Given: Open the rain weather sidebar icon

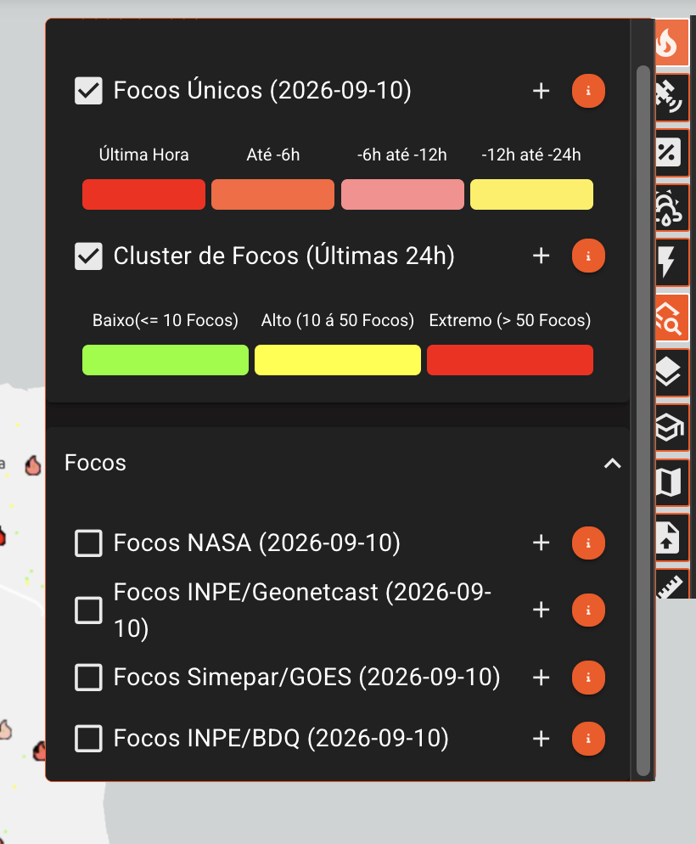Looking at the screenshot, I should tap(671, 208).
